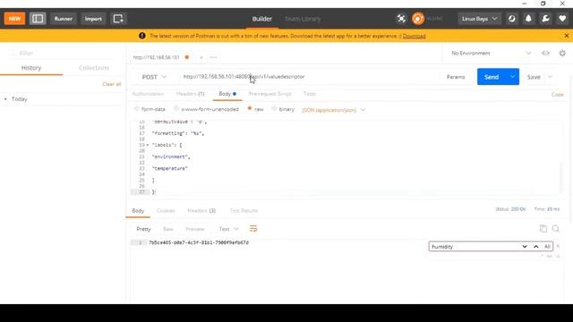Select the Collections sidebar tab
573x322 pixels.
(x=94, y=68)
